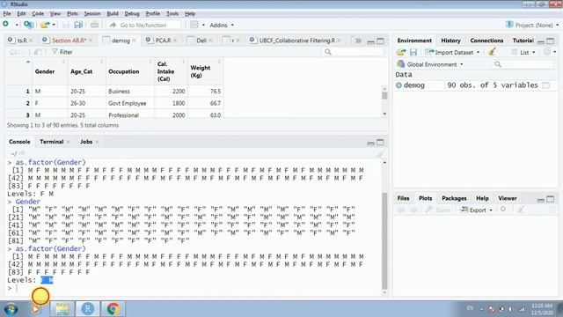Screen dimensions: 563x317
Task: Sort by the Weight (Kg) column header
Action: (206, 71)
